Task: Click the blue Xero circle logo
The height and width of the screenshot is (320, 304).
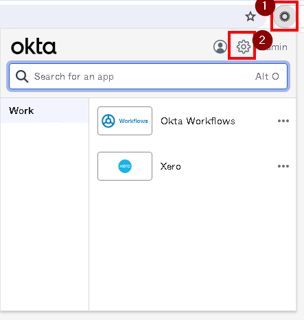Action: [125, 166]
